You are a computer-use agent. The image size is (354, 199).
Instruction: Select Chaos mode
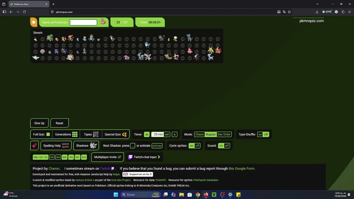(x=199, y=135)
